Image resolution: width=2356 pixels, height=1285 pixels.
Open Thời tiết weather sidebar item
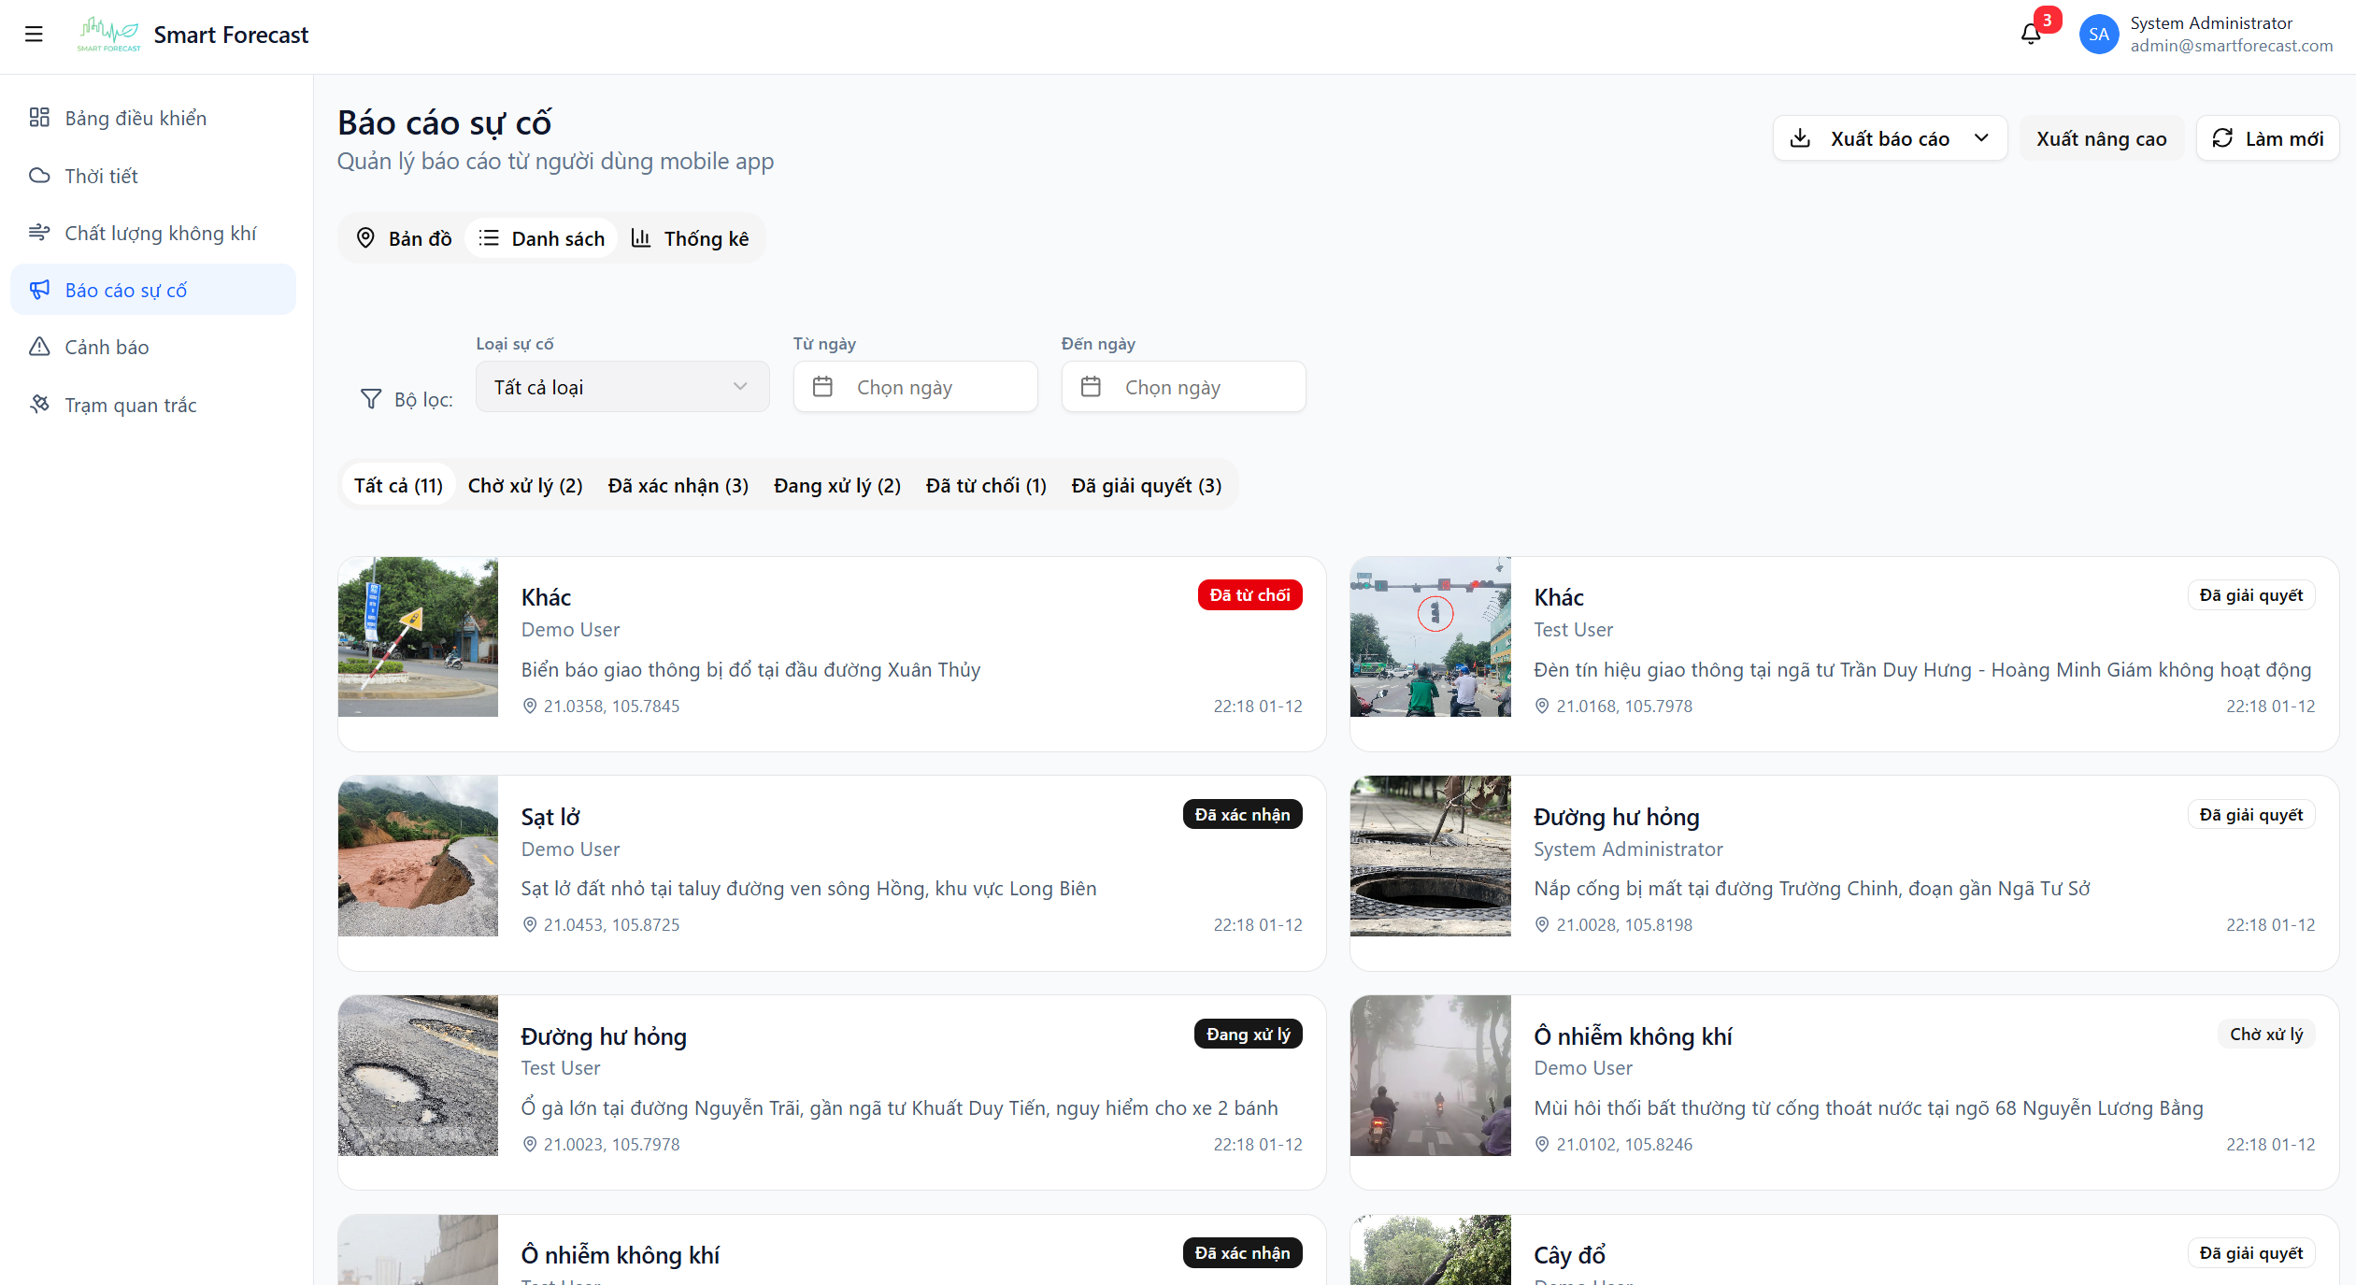[101, 176]
